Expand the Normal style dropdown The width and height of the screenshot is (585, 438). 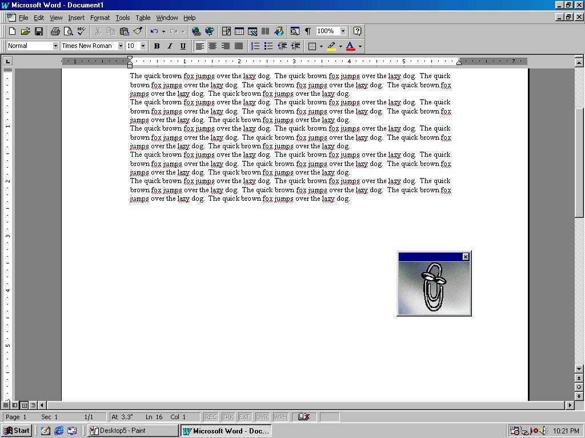point(55,46)
